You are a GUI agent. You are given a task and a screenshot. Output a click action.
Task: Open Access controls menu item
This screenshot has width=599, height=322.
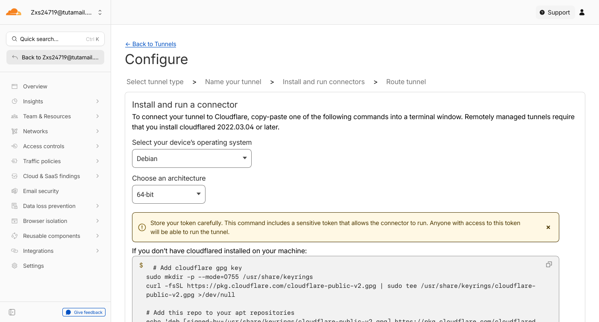pos(55,146)
